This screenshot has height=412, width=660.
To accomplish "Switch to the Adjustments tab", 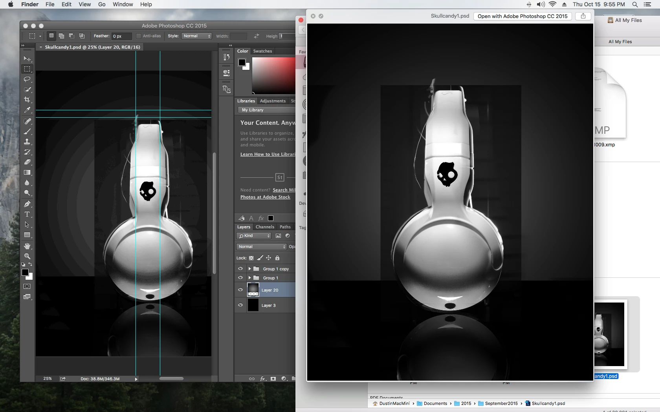I will pyautogui.click(x=273, y=101).
